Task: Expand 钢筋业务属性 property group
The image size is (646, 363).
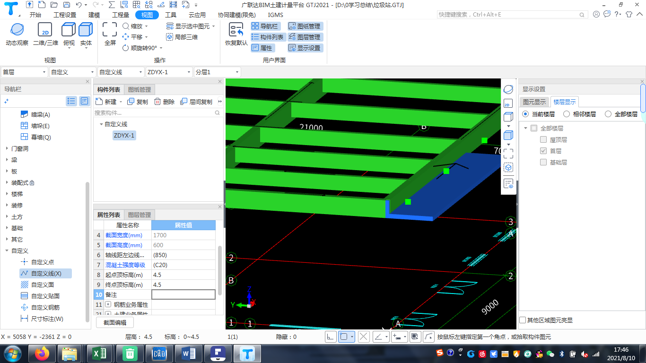Action: tap(108, 304)
